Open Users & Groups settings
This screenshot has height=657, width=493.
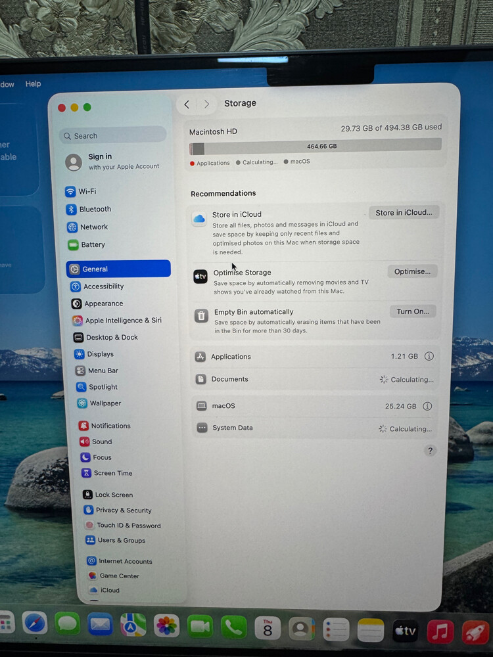click(x=116, y=540)
